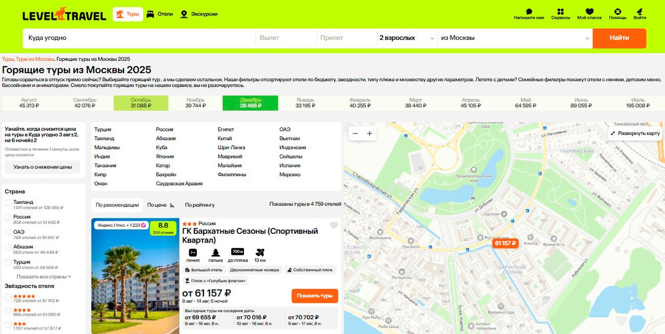Zoom out on the map

[x=355, y=134]
